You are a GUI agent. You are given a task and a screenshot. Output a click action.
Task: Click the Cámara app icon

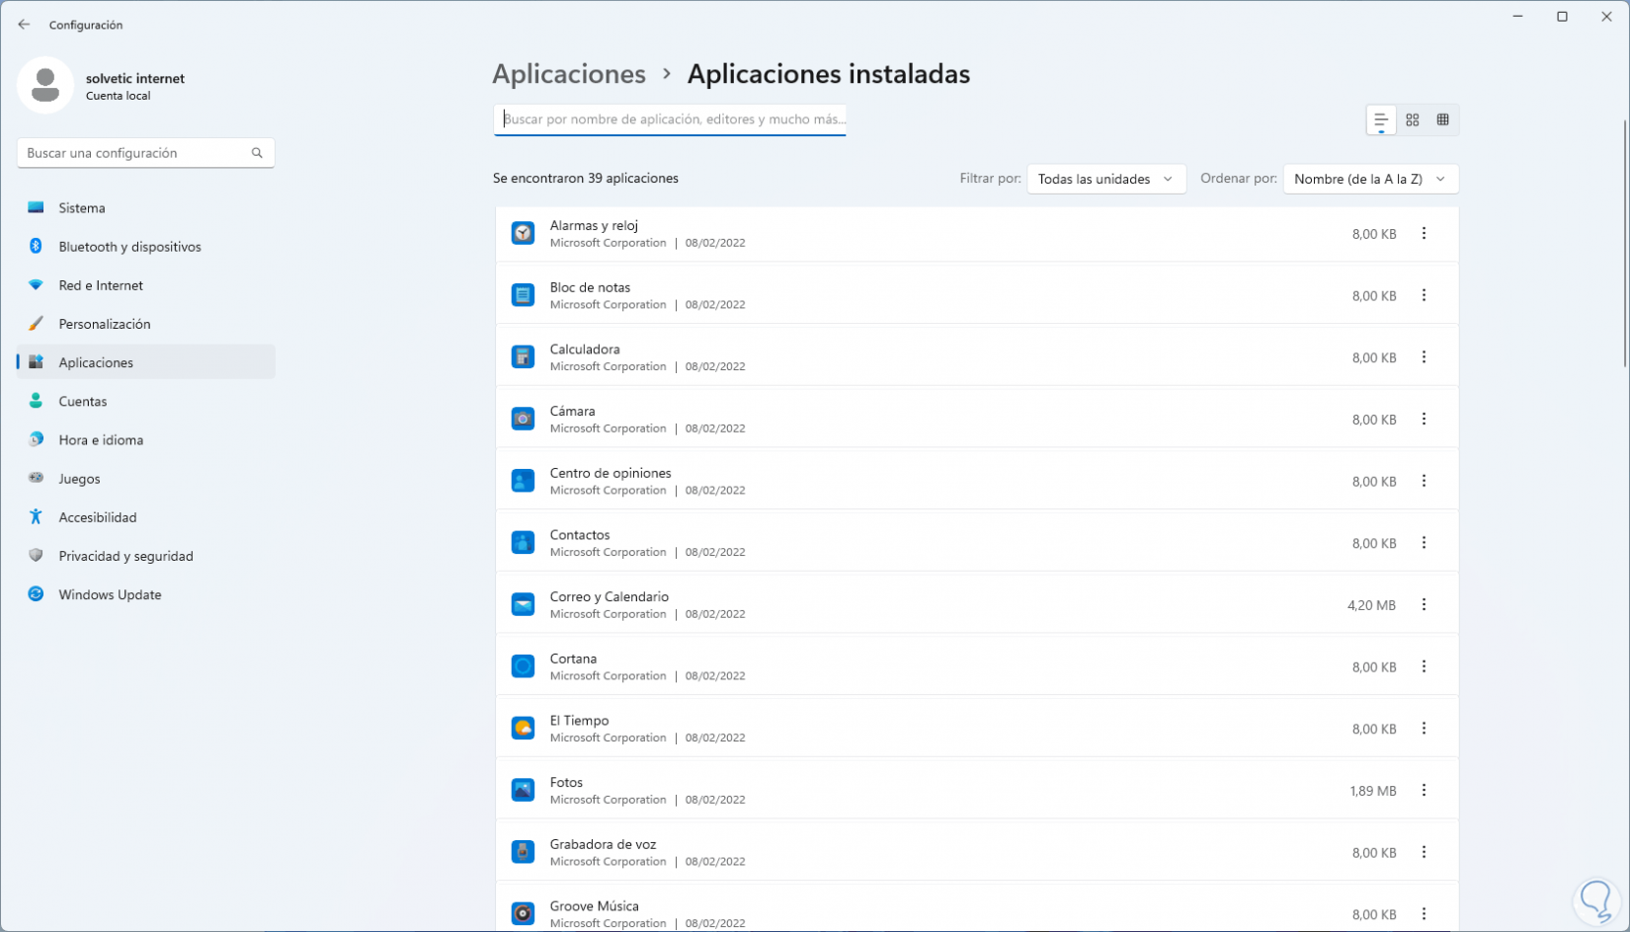(523, 419)
